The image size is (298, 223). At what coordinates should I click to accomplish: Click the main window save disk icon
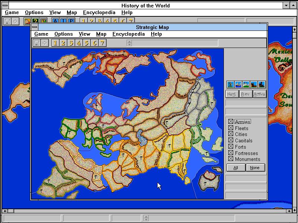[7, 21]
